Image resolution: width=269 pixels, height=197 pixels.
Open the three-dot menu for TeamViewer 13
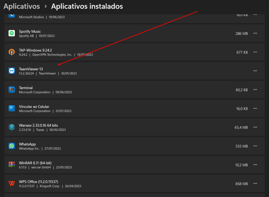pos(255,71)
